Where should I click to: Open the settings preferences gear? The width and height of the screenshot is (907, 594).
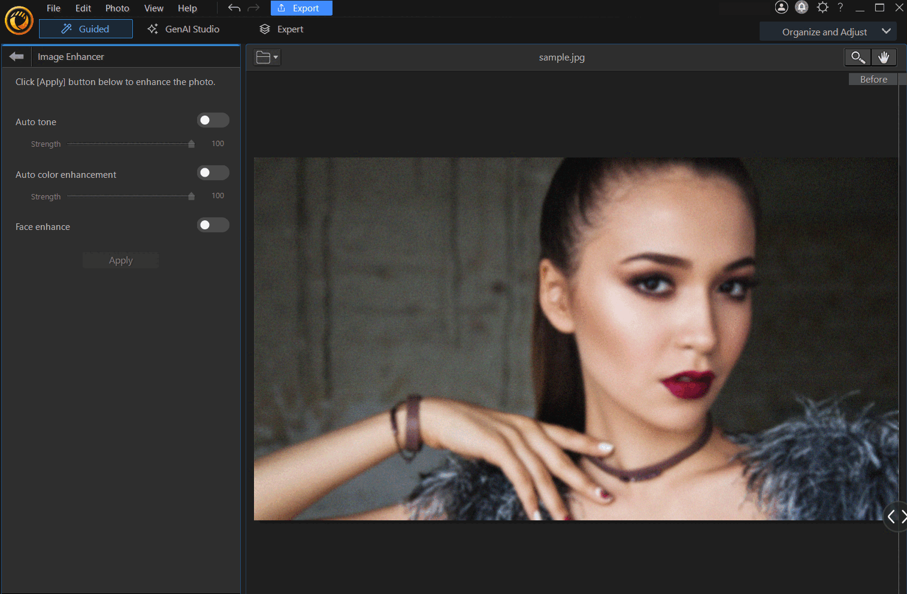coord(823,8)
